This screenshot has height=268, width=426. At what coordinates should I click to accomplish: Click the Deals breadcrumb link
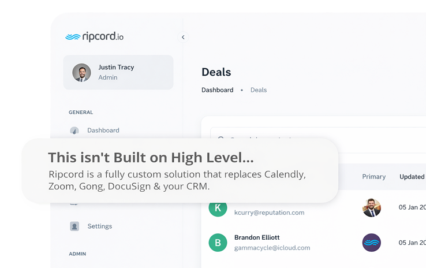[259, 90]
